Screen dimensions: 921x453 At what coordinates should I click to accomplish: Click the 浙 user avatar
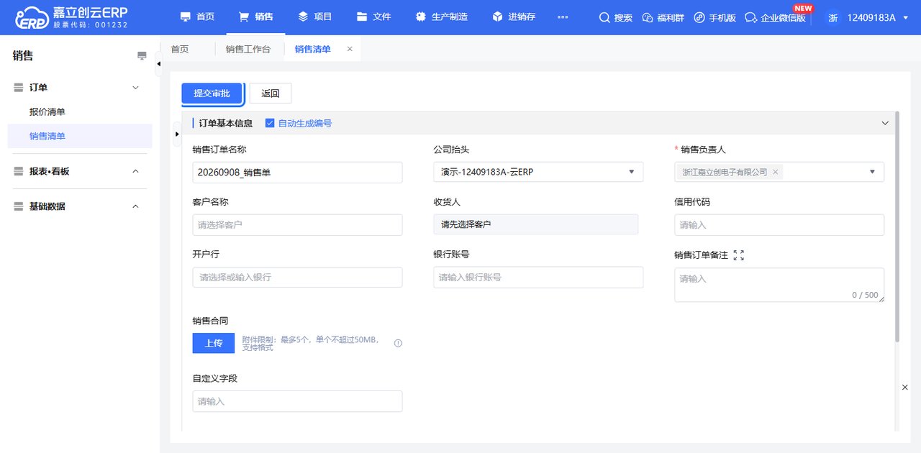pos(832,17)
